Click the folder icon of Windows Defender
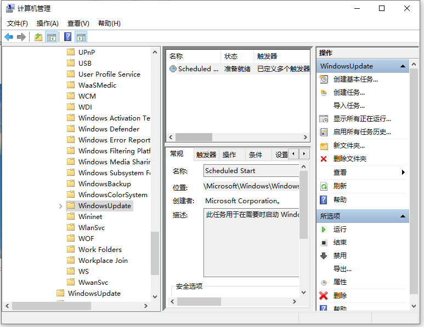This screenshot has width=424, height=327. coord(71,129)
